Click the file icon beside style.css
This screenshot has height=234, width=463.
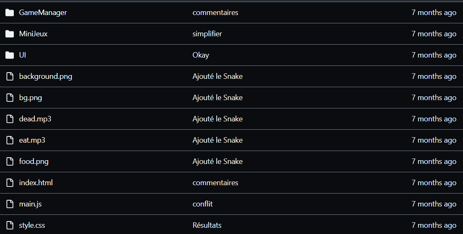[x=10, y=225]
